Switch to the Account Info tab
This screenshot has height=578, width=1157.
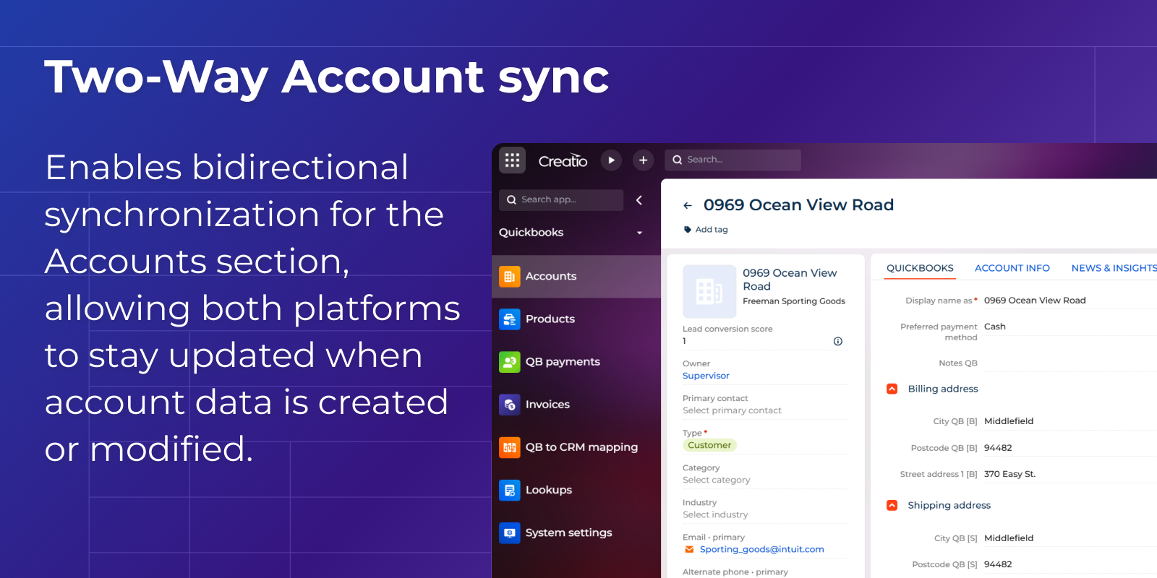coord(1012,268)
